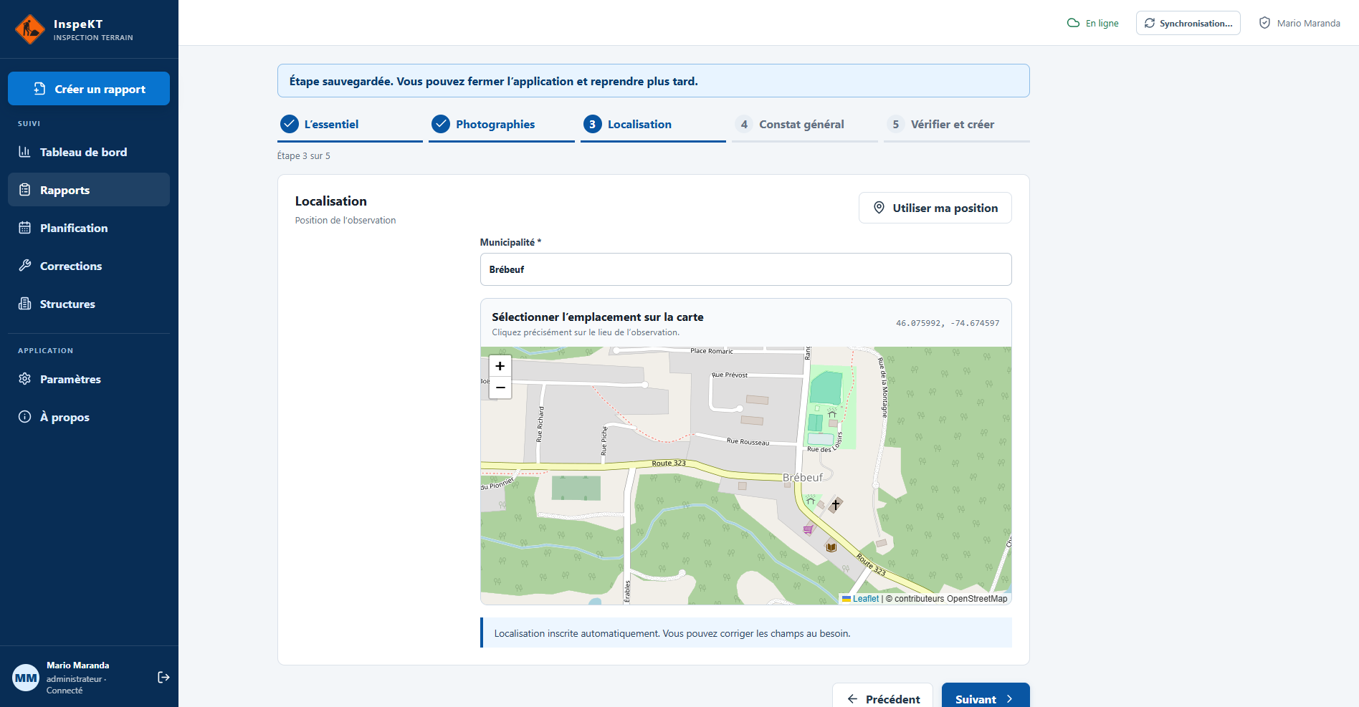Click the Rue Prévost label on map
The width and height of the screenshot is (1359, 707).
[730, 375]
